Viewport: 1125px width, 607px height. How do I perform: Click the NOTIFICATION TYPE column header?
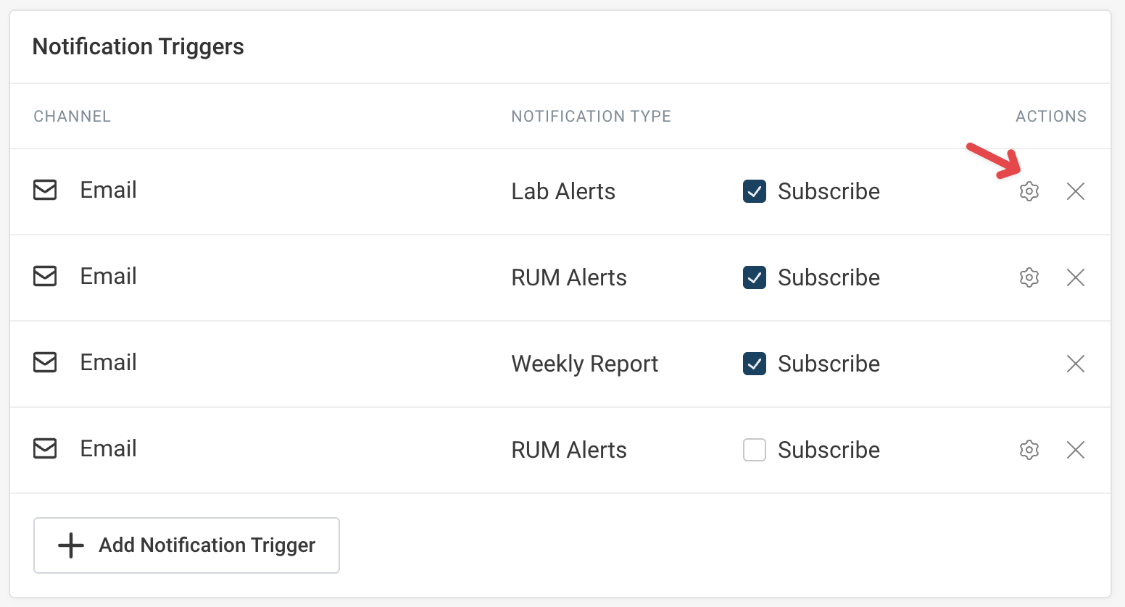pyautogui.click(x=591, y=116)
